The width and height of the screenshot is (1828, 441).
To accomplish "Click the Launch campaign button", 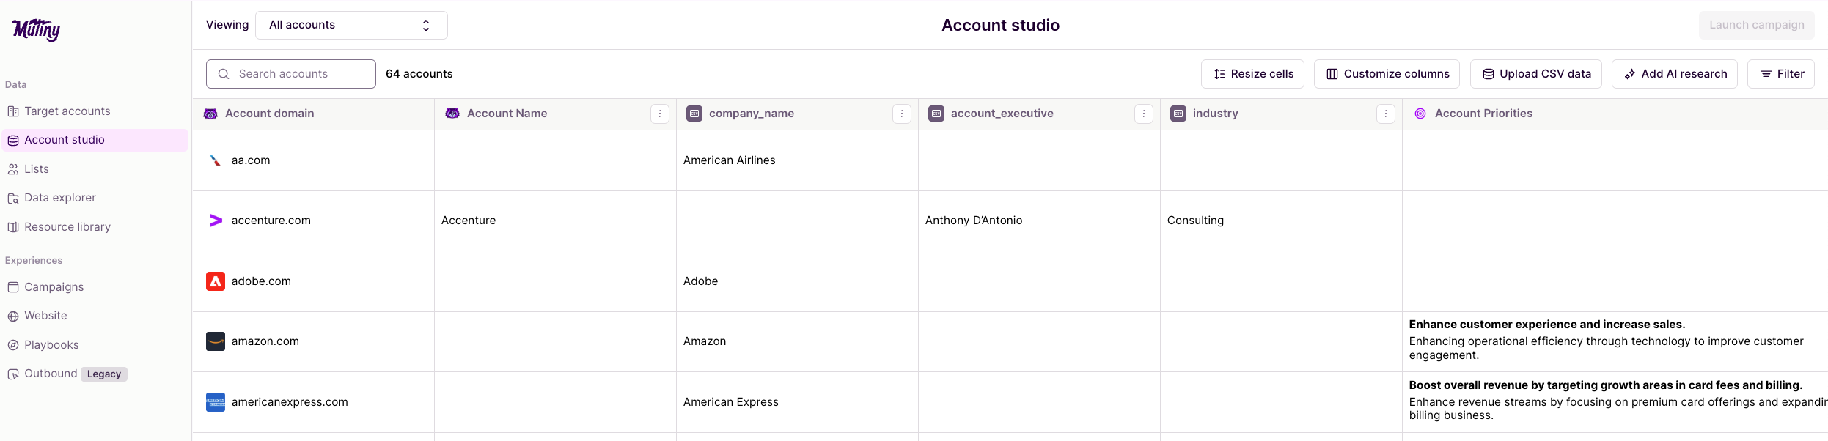I will (1757, 25).
